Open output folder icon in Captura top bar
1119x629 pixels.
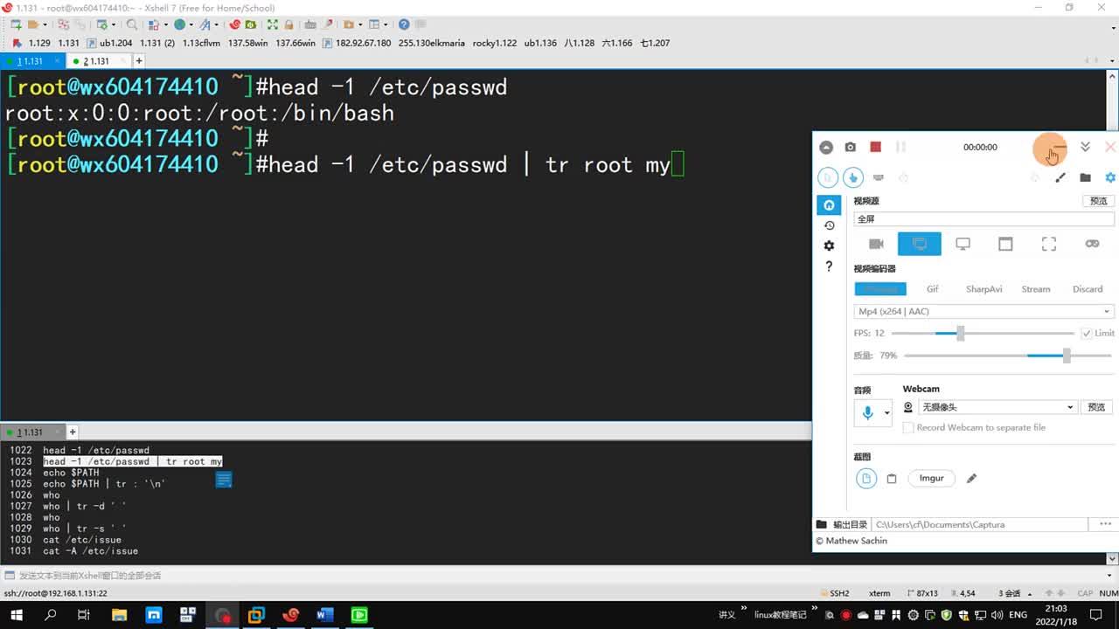pos(1085,177)
